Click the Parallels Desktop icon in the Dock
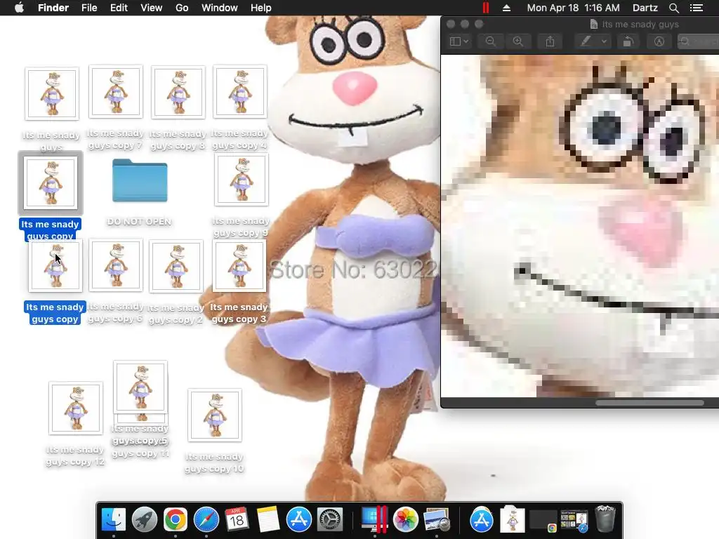Viewport: 719px width, 539px height. (x=374, y=520)
